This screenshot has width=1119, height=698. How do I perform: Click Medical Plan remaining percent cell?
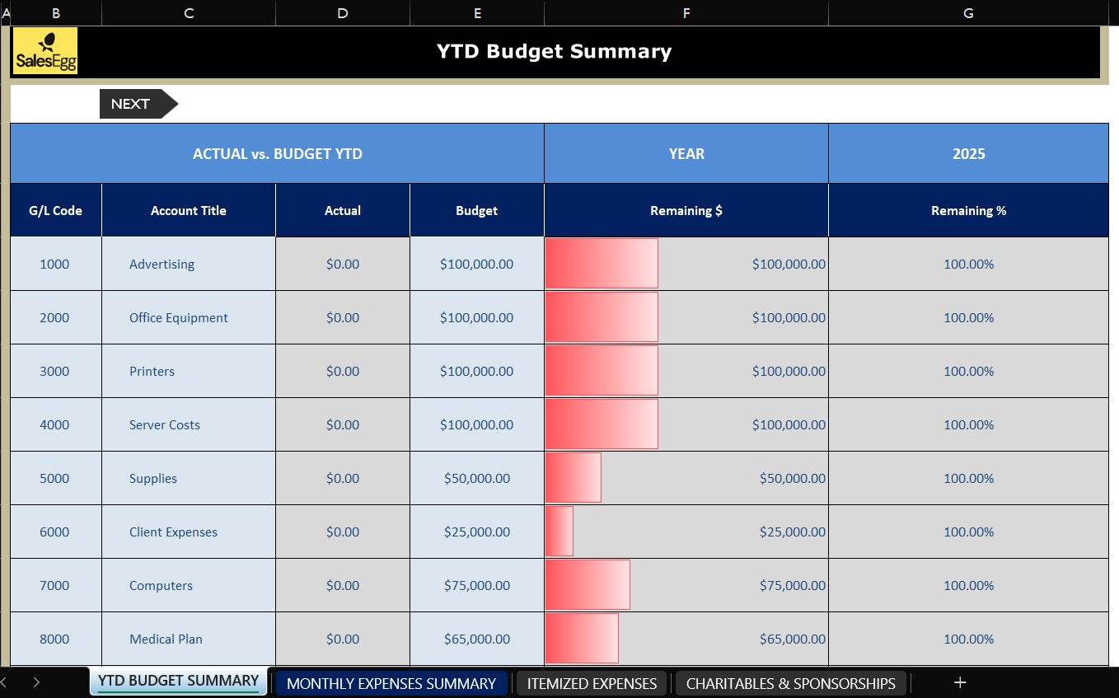pos(968,639)
